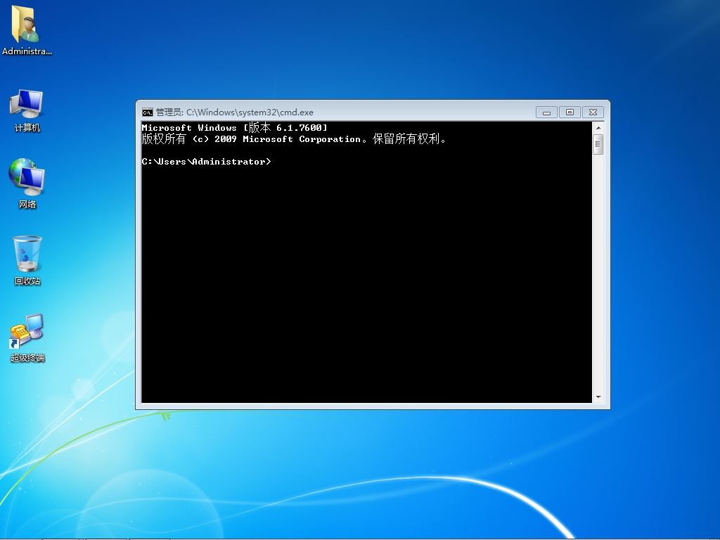Click the cmd scrollbar thumb
Viewport: 720px width, 540px height.
point(598,145)
